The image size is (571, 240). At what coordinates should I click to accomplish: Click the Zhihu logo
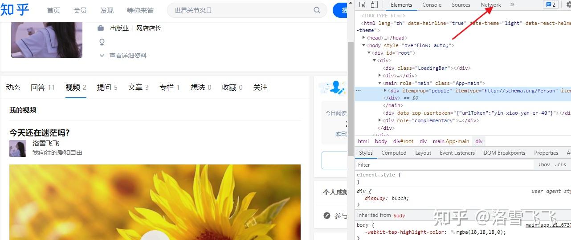click(x=15, y=9)
